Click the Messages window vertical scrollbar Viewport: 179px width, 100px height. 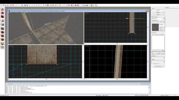(149, 89)
